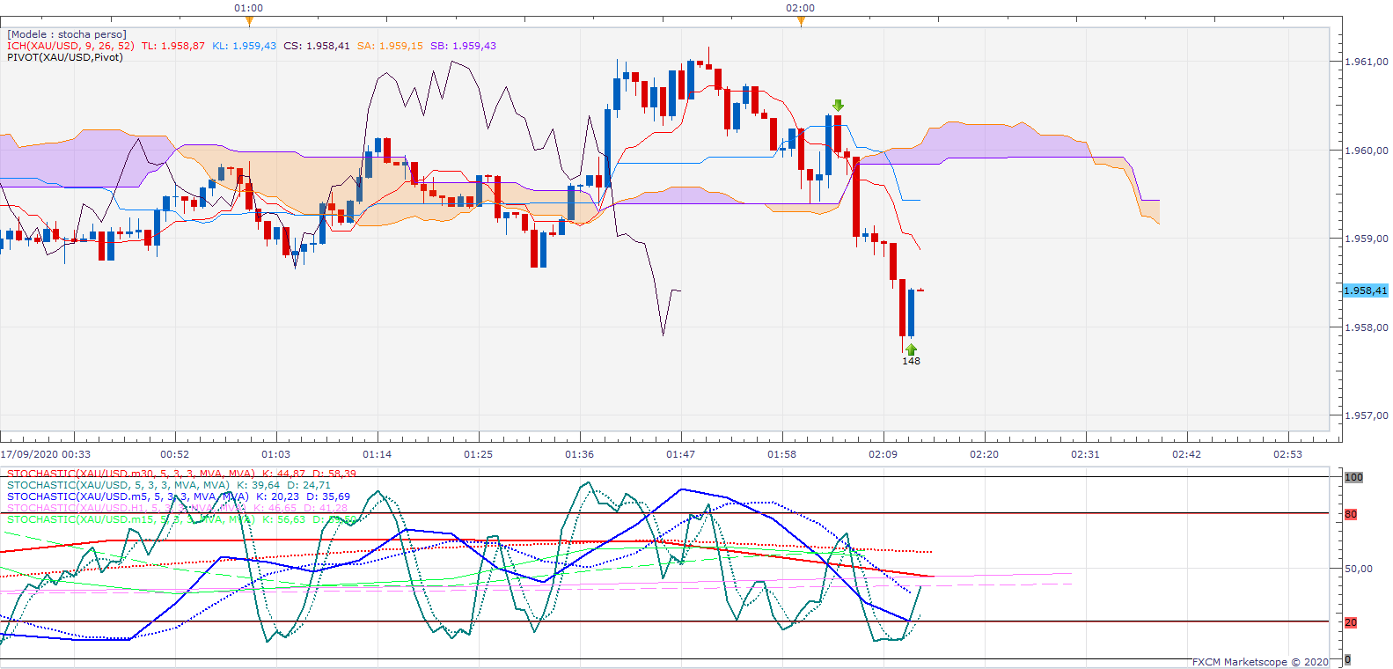Select the ICH(XAU/USD, 9, 26, 52) indicator label

coord(70,46)
